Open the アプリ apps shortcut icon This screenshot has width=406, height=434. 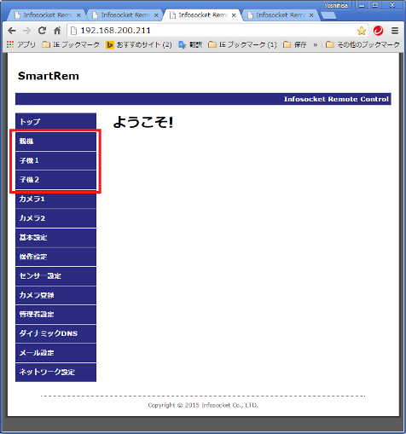pos(10,44)
